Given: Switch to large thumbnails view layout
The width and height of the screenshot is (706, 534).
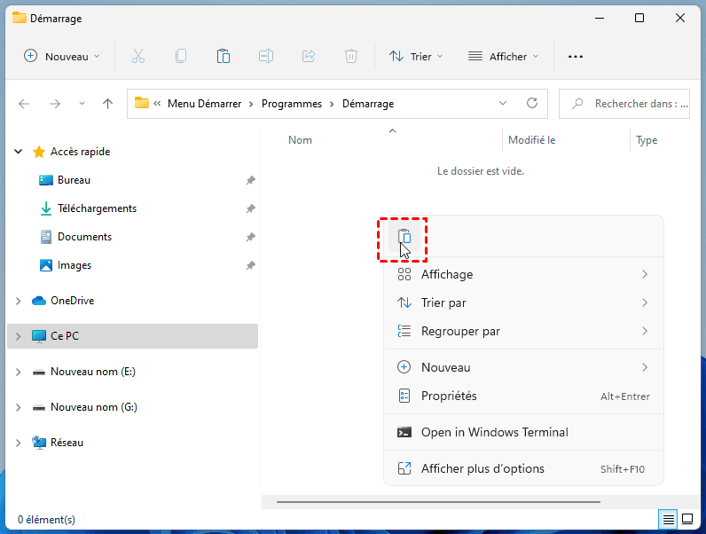Looking at the screenshot, I should pos(687,519).
